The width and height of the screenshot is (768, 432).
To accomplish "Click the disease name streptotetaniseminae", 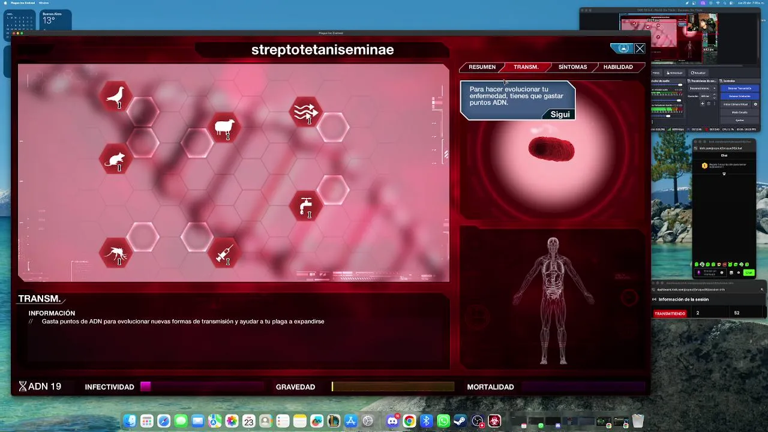I will pyautogui.click(x=323, y=50).
